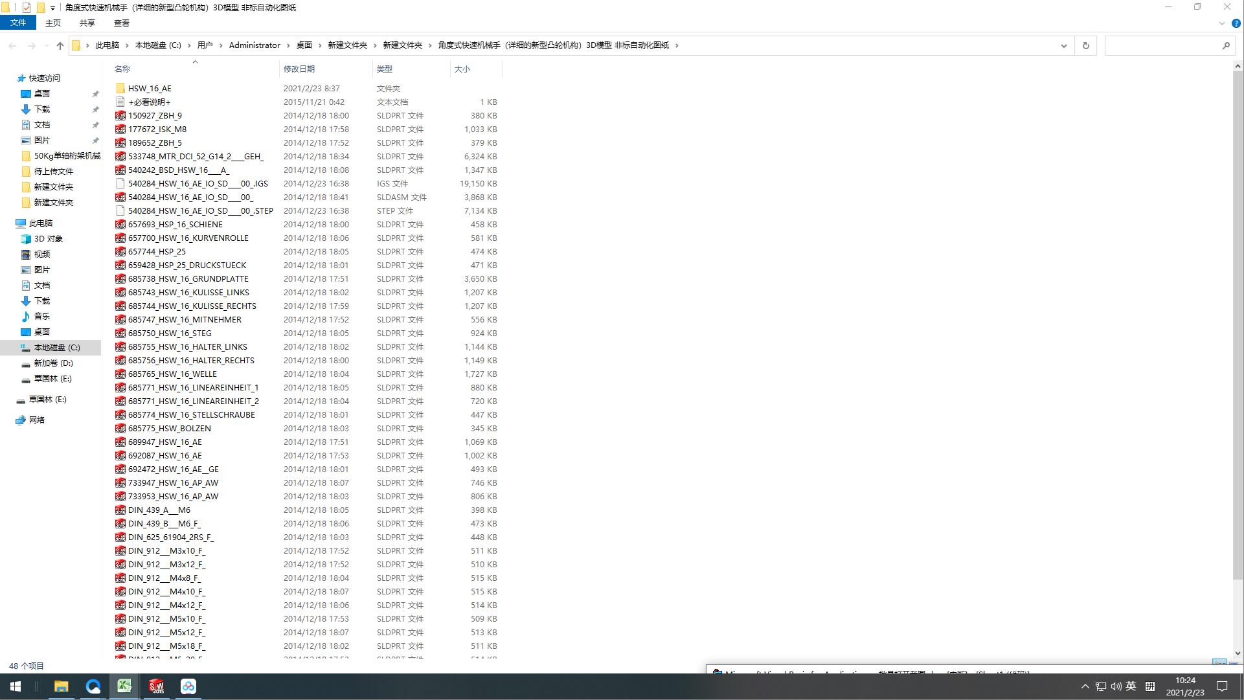This screenshot has height=700, width=1244.
Task: Click the HSW_16_AE folder icon
Action: click(x=120, y=89)
